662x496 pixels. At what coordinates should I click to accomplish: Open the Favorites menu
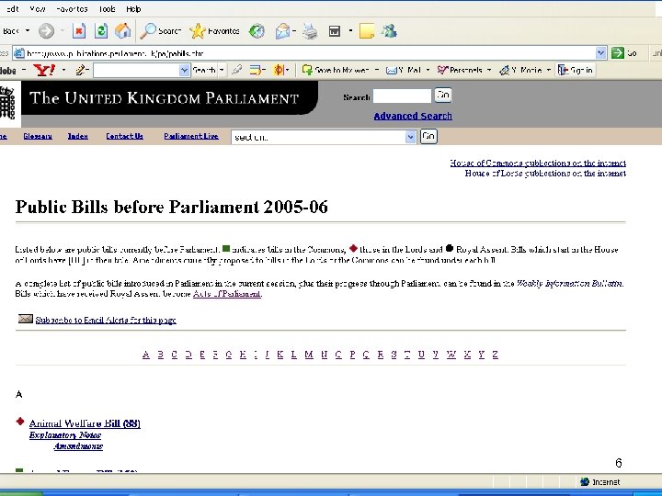click(72, 9)
